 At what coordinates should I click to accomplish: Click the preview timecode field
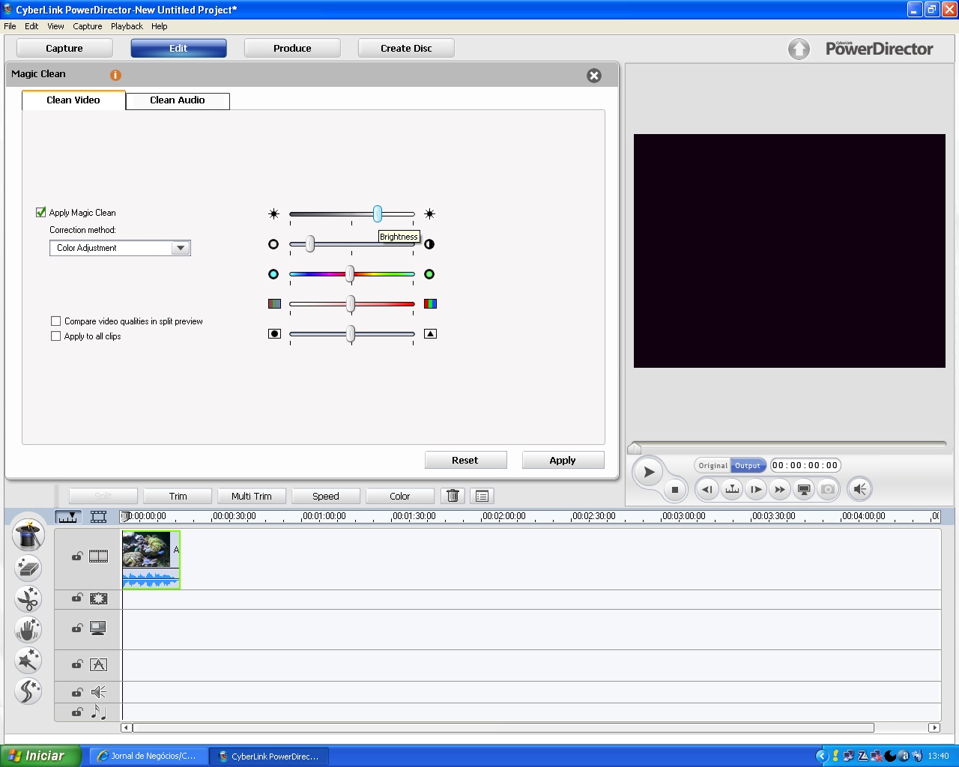pos(806,465)
